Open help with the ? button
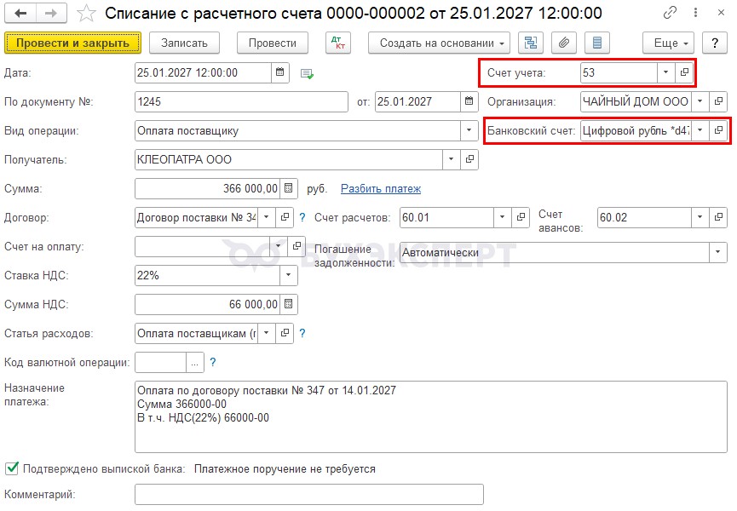 (x=715, y=43)
